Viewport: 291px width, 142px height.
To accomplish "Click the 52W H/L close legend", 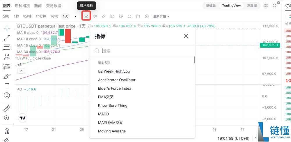I will (34, 58).
